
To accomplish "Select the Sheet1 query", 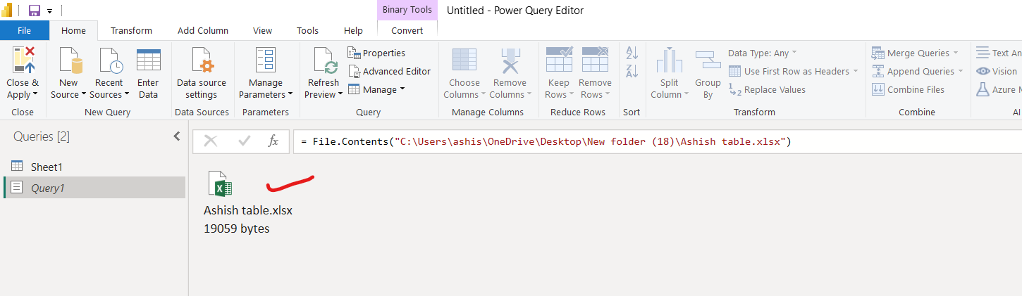I will click(47, 167).
